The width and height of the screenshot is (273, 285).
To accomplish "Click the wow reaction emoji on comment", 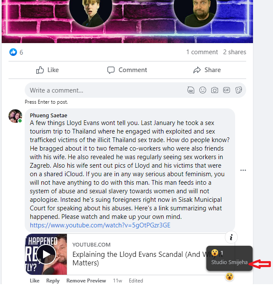I will tap(230, 276).
